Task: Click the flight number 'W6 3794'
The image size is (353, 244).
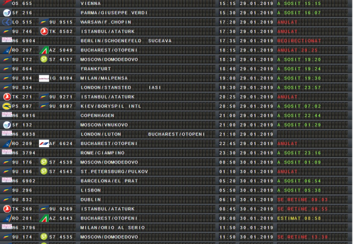Action: click(24, 153)
